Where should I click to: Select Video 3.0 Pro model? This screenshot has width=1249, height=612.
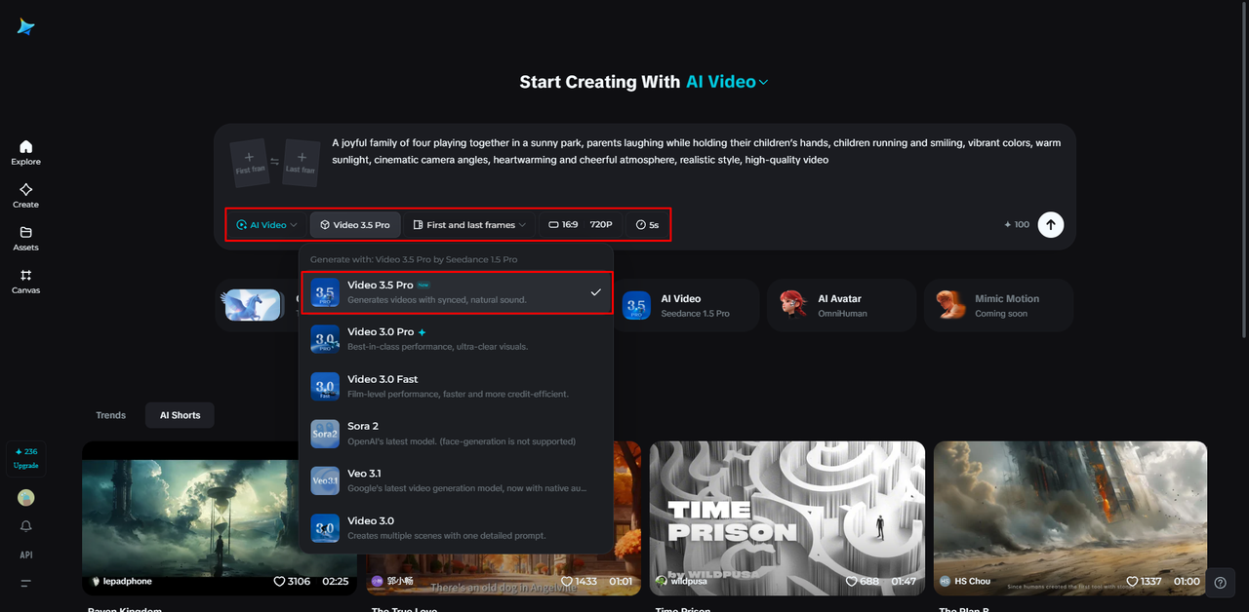[x=457, y=339]
